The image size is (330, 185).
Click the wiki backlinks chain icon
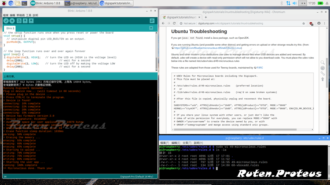tap(323, 74)
